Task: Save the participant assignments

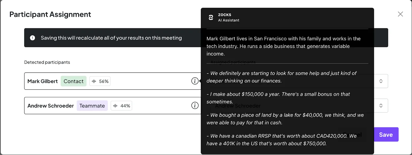Action: pyautogui.click(x=386, y=134)
